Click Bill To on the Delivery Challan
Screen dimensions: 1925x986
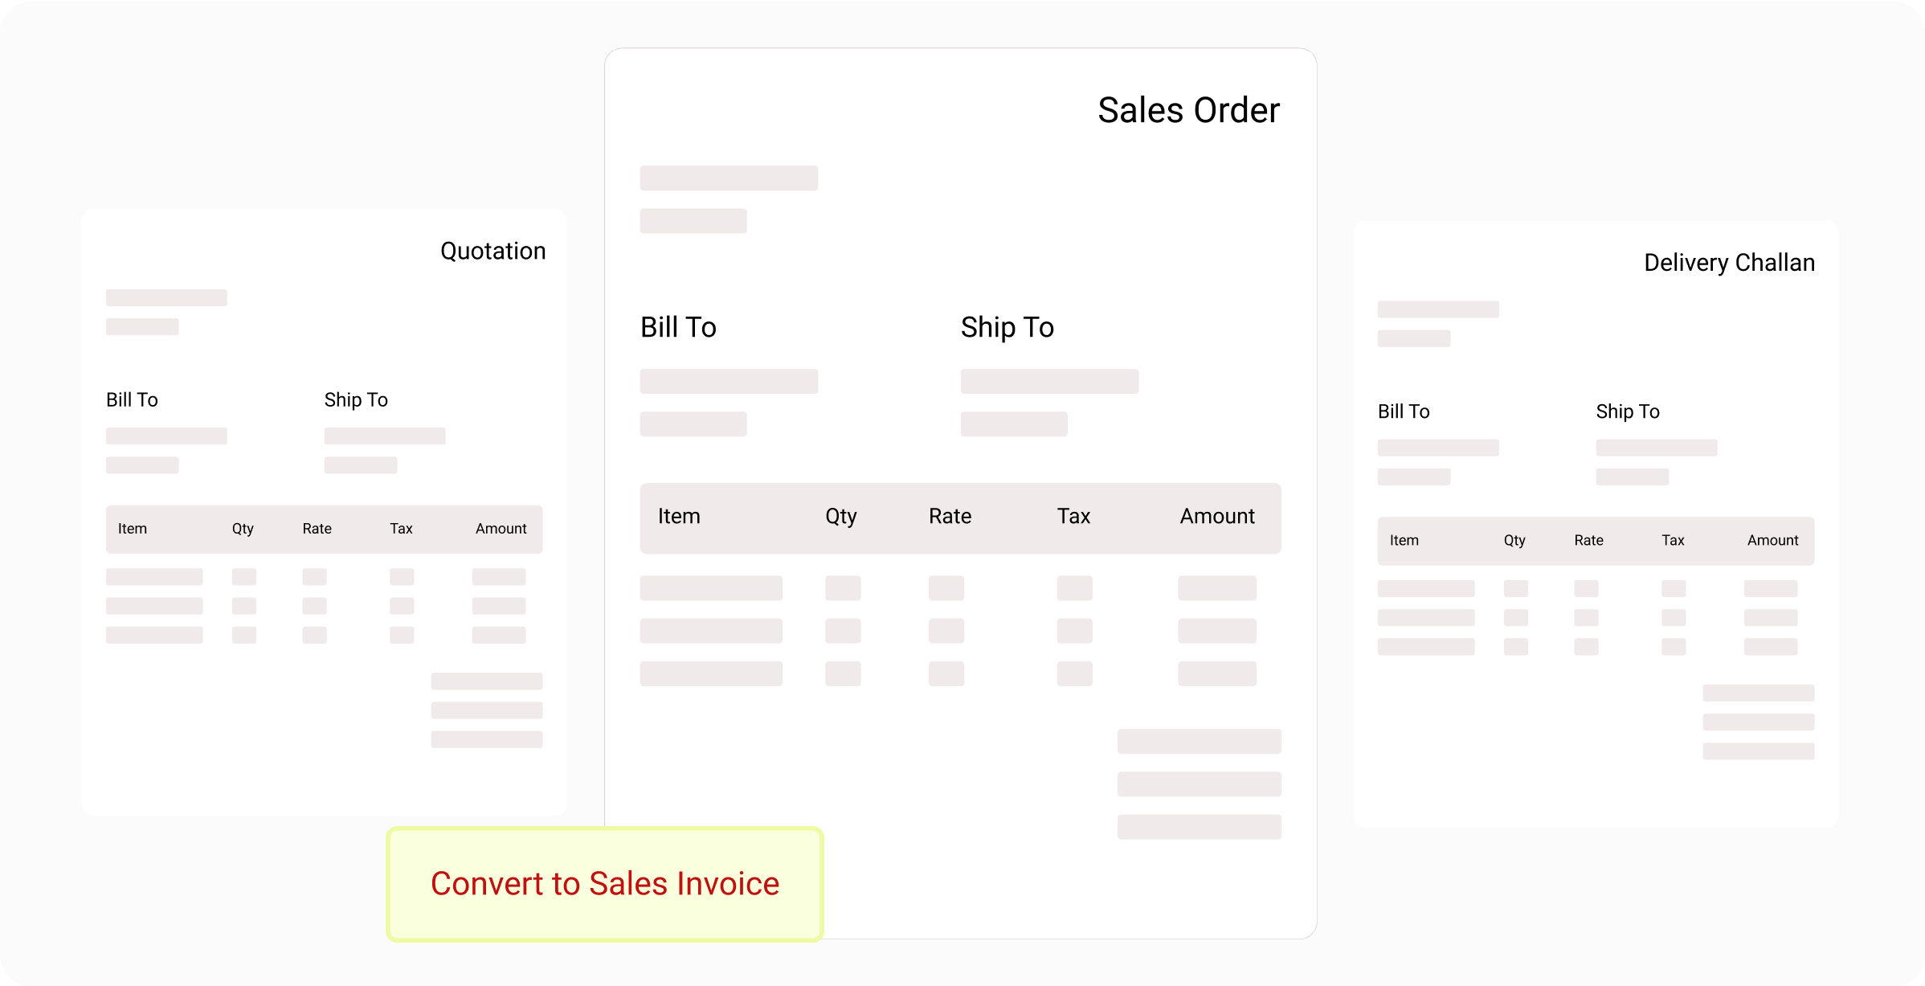pos(1403,411)
